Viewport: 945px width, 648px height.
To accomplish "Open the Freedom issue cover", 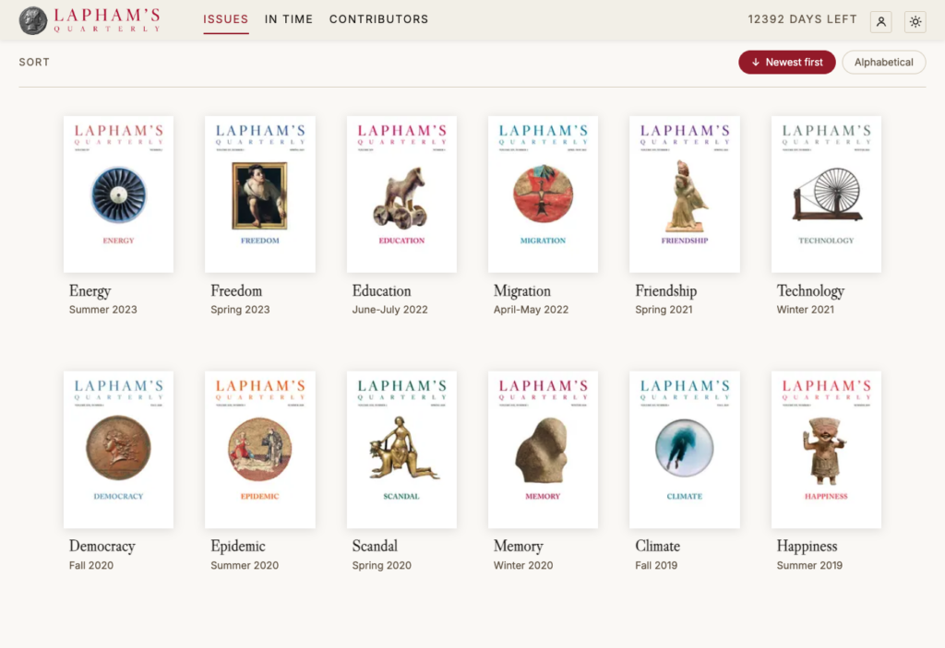I will (259, 194).
